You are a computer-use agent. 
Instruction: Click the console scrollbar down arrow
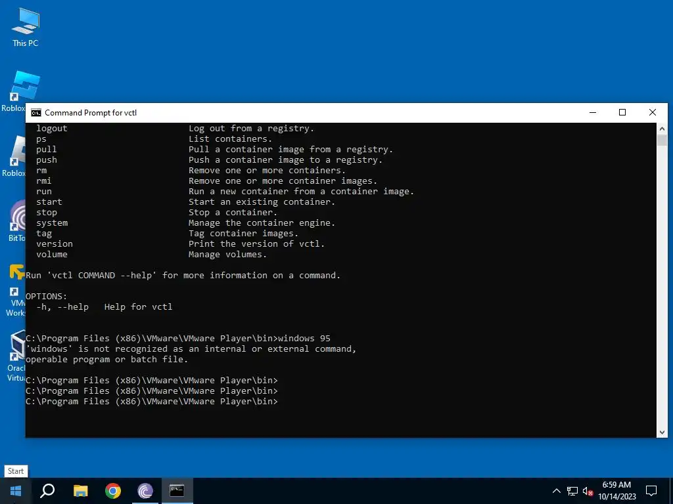tap(662, 432)
